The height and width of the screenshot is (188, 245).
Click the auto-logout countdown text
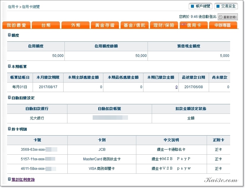198,17
